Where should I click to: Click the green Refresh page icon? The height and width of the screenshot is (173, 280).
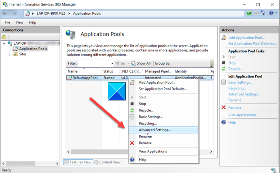[x=249, y=13]
